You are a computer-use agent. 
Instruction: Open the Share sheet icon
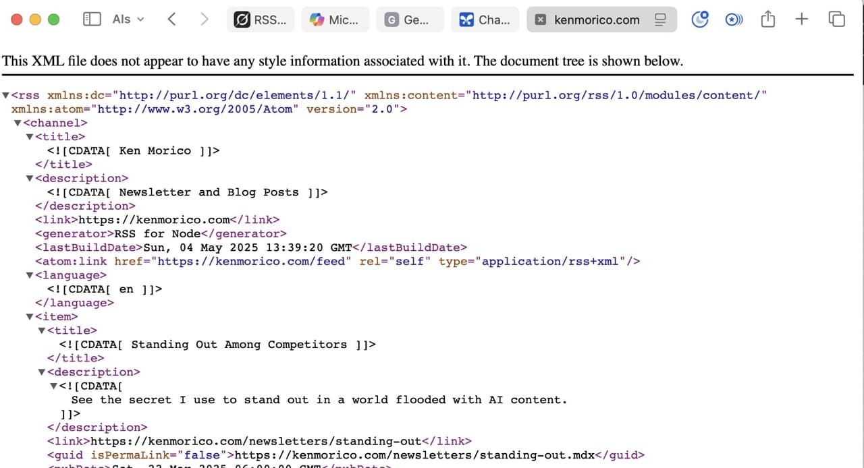[x=767, y=20]
